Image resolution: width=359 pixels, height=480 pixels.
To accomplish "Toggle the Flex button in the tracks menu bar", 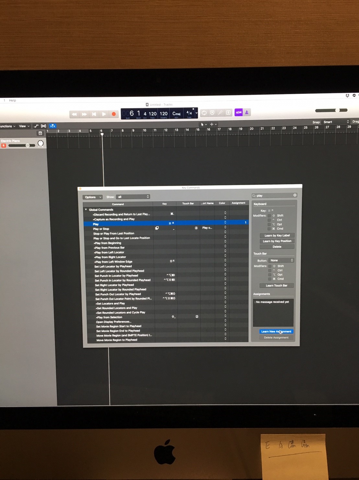I will point(43,126).
